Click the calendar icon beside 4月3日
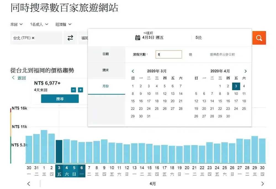The width and height of the screenshot is (276, 189). [137, 38]
